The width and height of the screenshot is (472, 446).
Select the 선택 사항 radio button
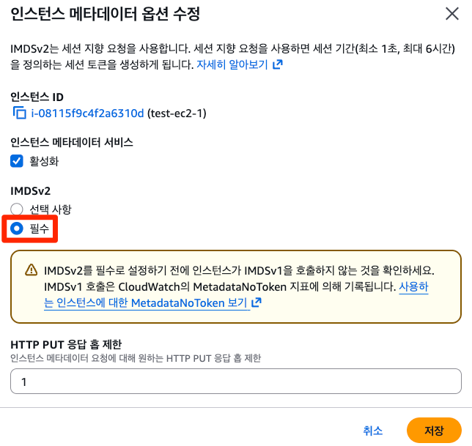click(x=17, y=209)
